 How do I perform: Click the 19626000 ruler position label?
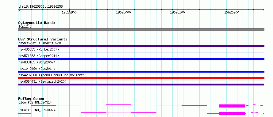123,12
